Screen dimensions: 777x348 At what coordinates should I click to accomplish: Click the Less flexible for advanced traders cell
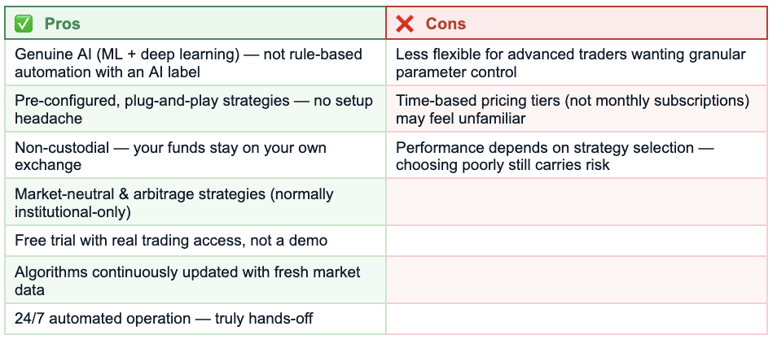(577, 63)
